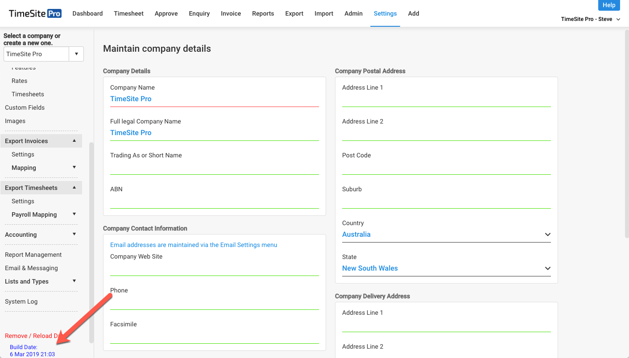The image size is (629, 358).
Task: Open the Dashboard menu
Action: [87, 13]
